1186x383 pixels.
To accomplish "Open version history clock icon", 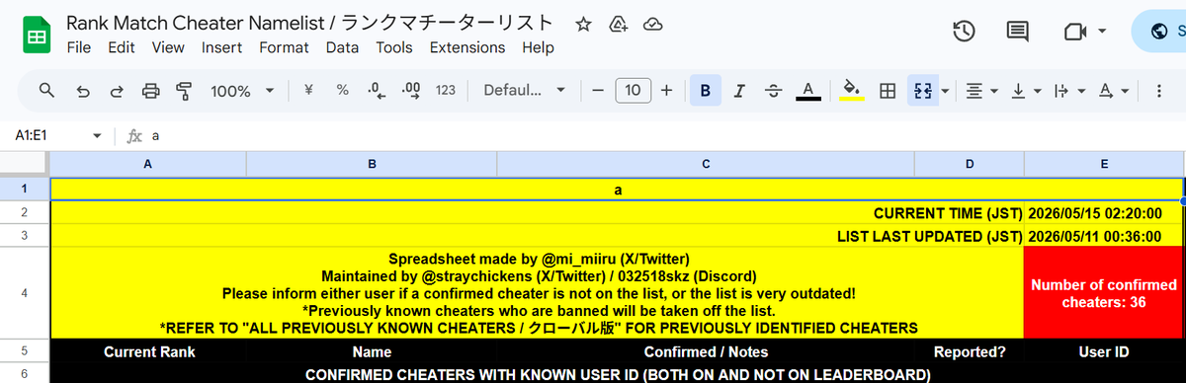I will click(965, 32).
